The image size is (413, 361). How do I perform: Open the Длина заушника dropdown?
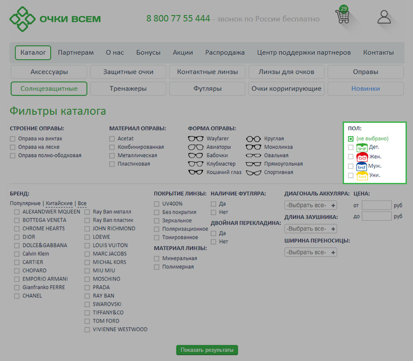[x=311, y=229]
